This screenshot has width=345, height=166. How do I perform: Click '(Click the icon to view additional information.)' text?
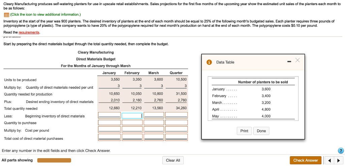click(45, 15)
